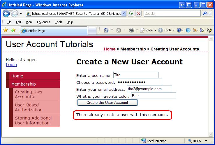Go forward with the Forward arrow button
Screen dimensions: 215x145
click(x=14, y=14)
